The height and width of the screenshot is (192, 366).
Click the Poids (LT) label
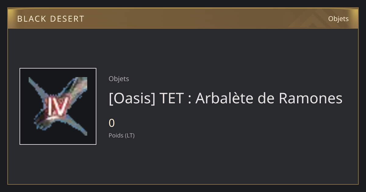click(121, 135)
